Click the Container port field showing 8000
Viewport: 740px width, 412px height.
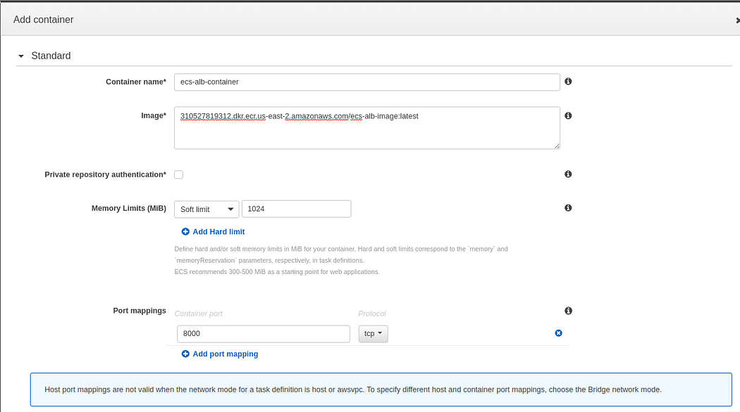tap(264, 334)
